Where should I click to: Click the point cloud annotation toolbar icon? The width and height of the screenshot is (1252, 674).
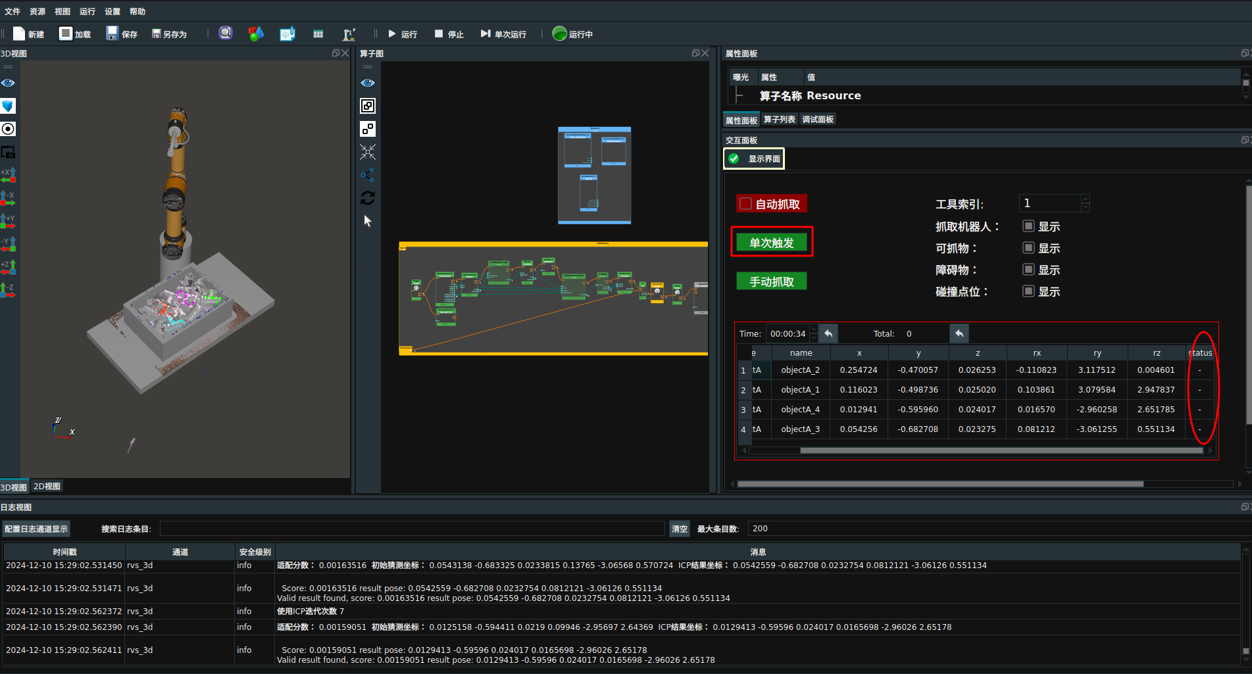pos(288,34)
